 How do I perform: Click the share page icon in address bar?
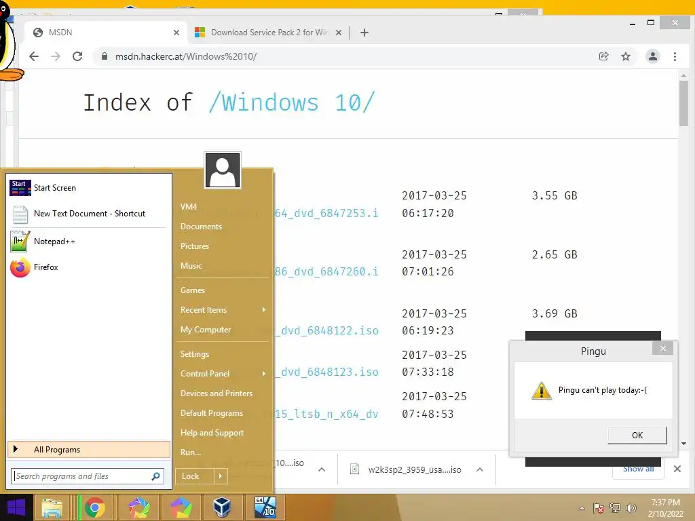[x=603, y=56]
